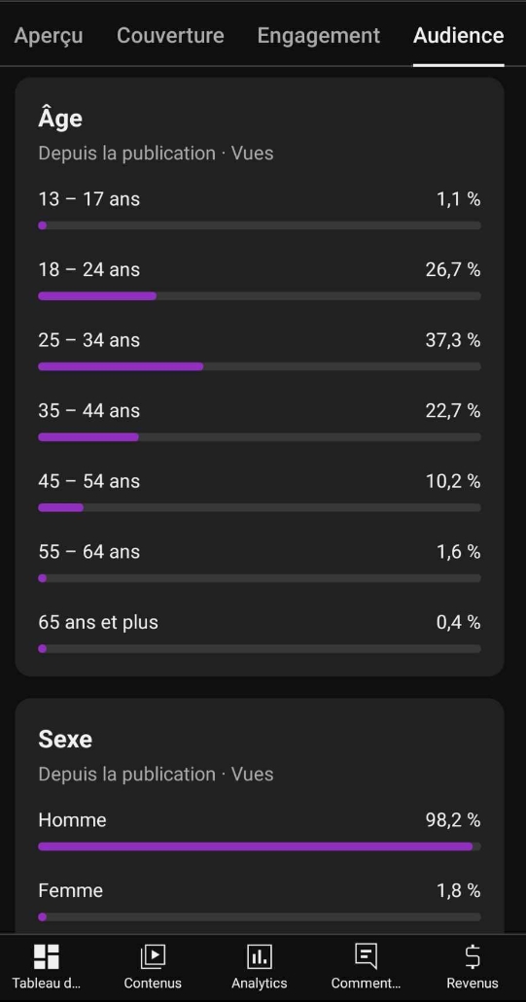This screenshot has height=1002, width=526.
Task: Open the Analytics bar chart icon
Action: (259, 956)
